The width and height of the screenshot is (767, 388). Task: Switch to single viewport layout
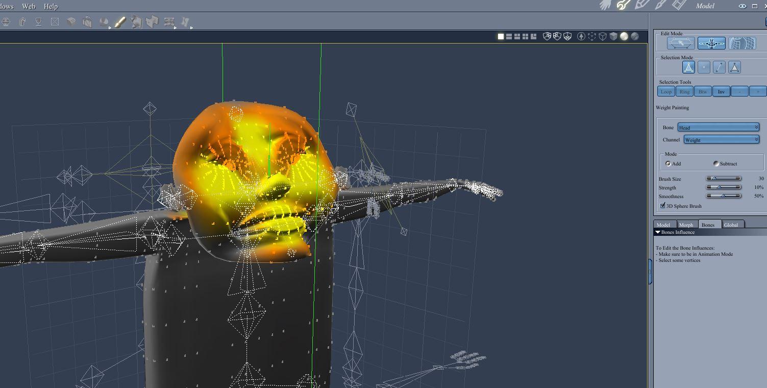pyautogui.click(x=501, y=36)
